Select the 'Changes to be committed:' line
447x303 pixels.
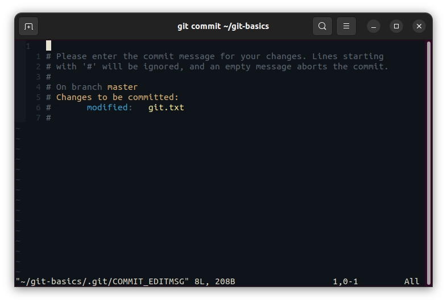tap(117, 97)
